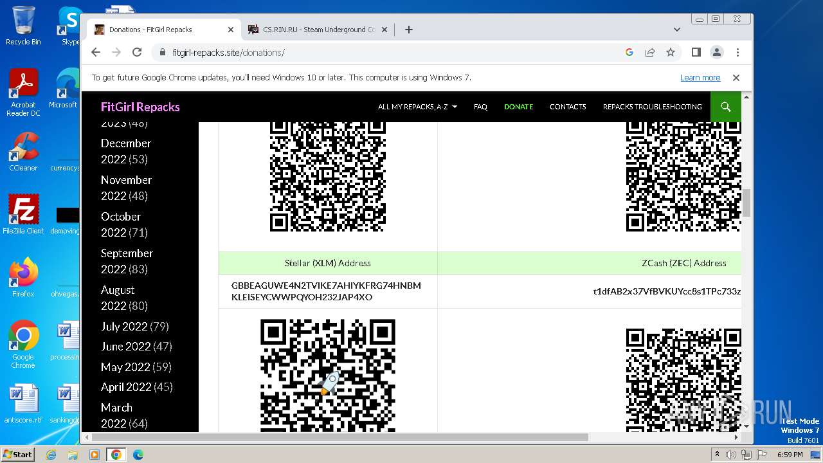The height and width of the screenshot is (463, 823).
Task: Open the April 2022 archive link
Action: 126,387
